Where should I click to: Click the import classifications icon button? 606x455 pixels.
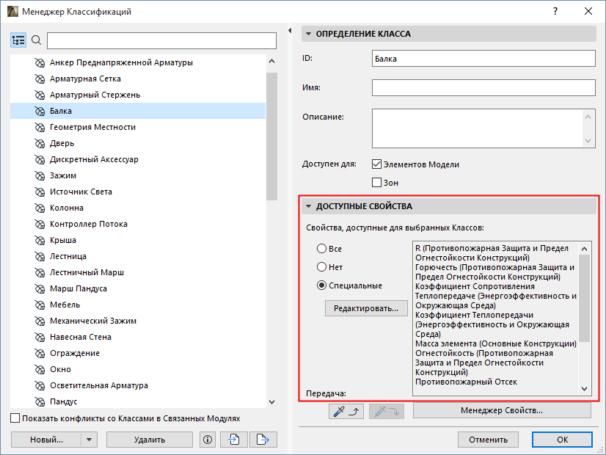click(x=234, y=440)
